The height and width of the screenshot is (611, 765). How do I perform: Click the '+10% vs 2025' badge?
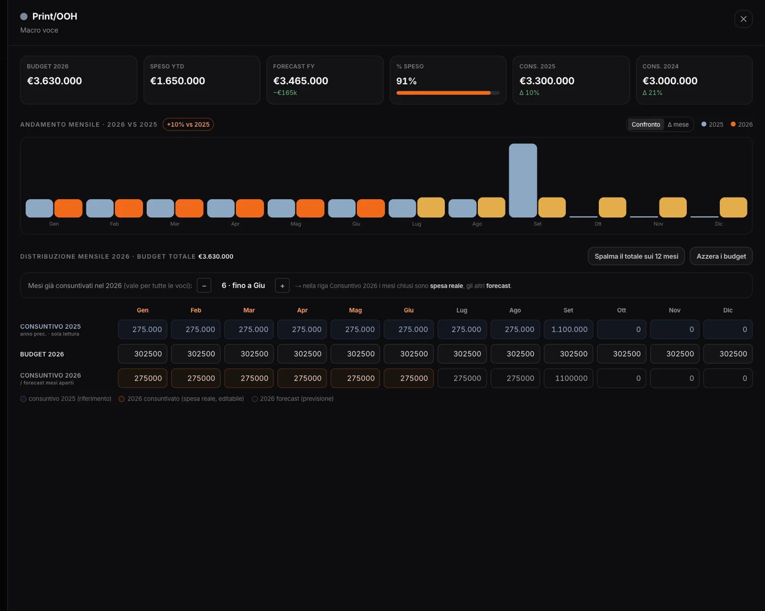(188, 124)
